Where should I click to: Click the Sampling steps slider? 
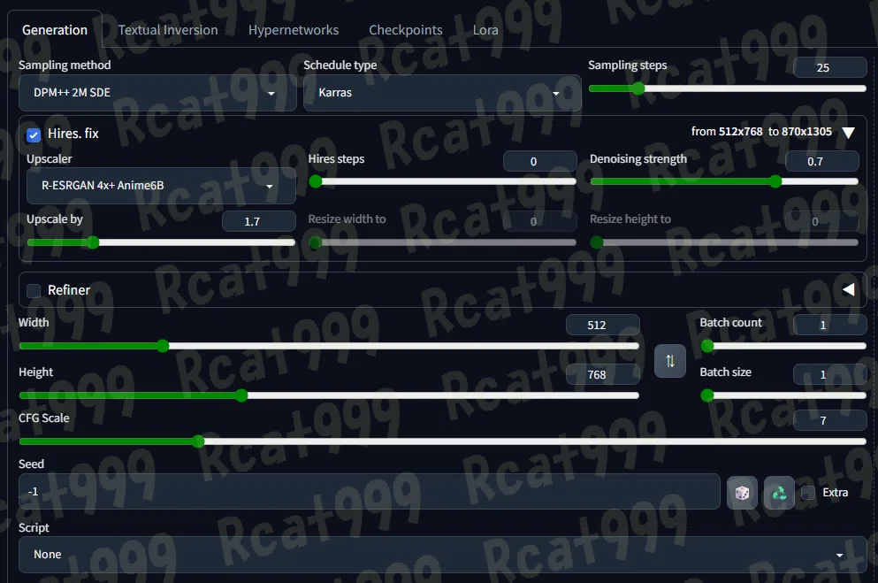[x=727, y=88]
